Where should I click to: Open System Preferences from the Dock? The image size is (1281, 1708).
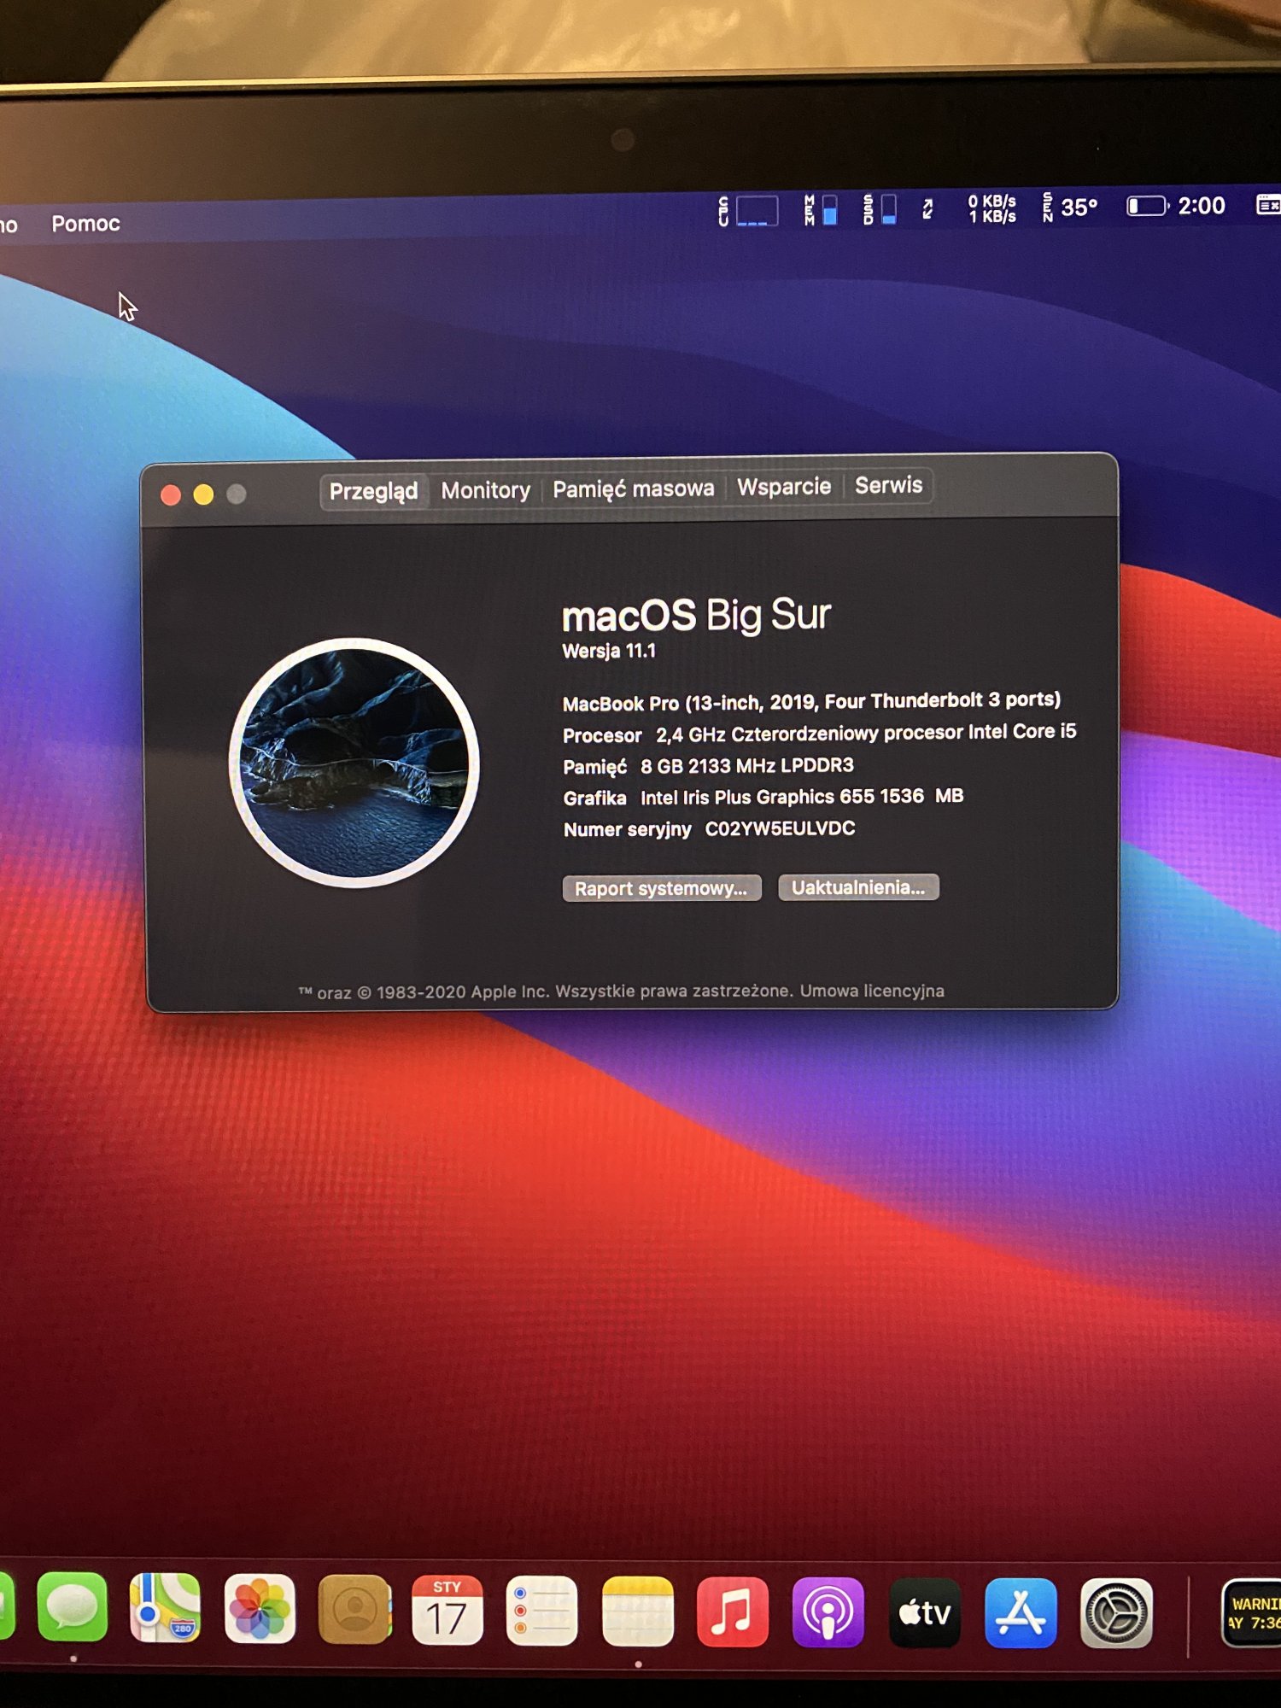[x=1116, y=1612]
